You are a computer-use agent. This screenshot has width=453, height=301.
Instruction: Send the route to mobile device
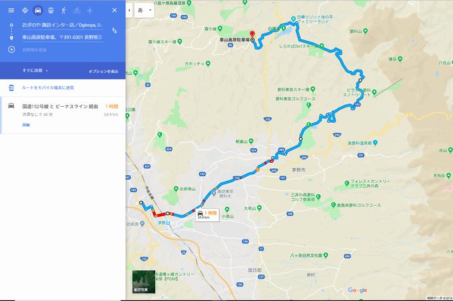pos(48,87)
